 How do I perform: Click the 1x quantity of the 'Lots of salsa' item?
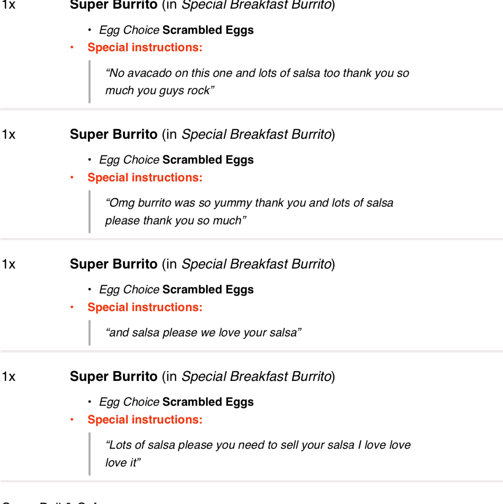coord(9,377)
